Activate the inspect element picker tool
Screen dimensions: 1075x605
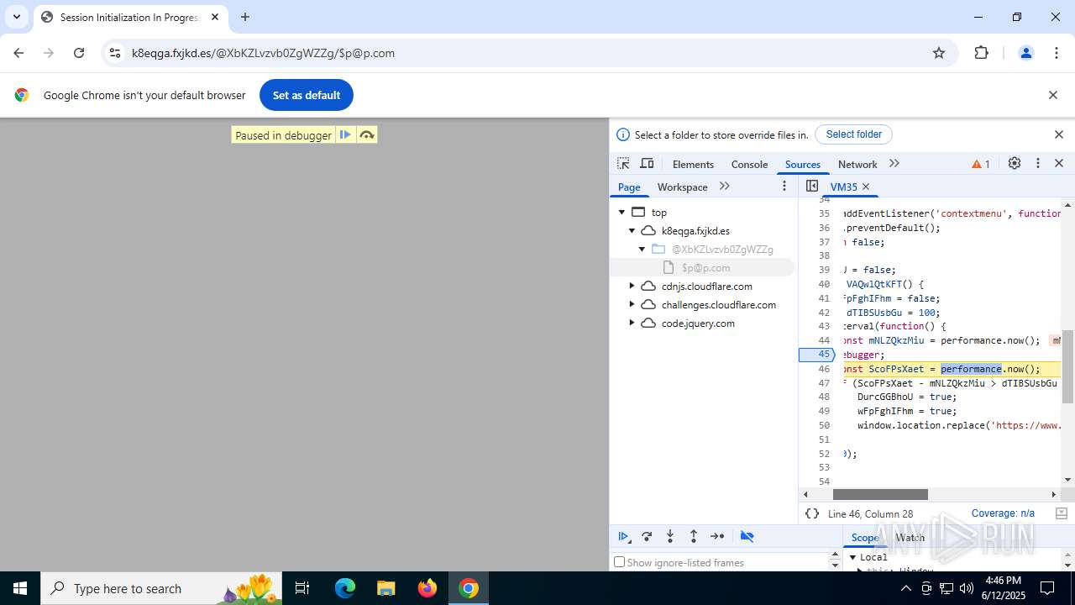point(623,164)
